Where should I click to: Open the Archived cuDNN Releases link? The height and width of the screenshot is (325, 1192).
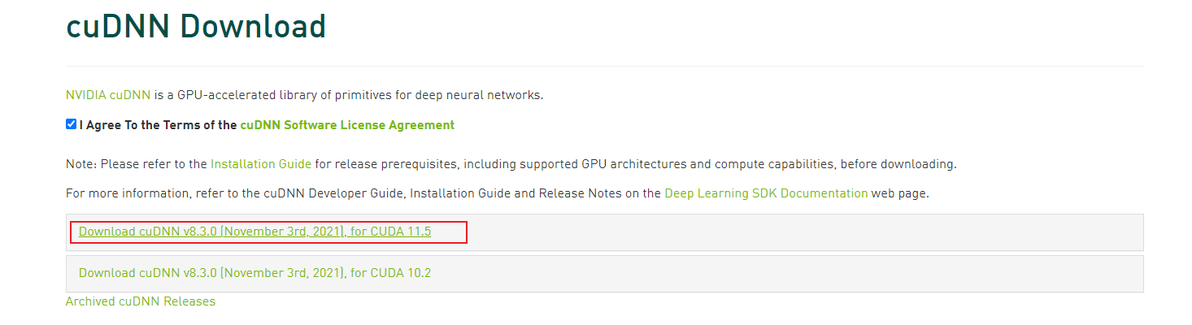pyautogui.click(x=141, y=301)
